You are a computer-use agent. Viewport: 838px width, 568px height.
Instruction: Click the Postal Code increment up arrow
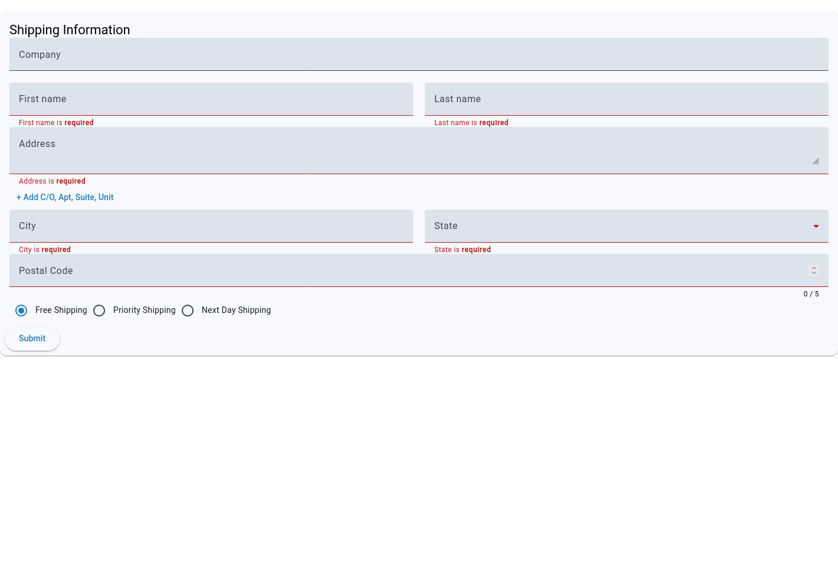click(x=814, y=267)
